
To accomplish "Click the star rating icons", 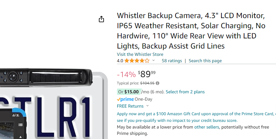I will coord(137,61).
